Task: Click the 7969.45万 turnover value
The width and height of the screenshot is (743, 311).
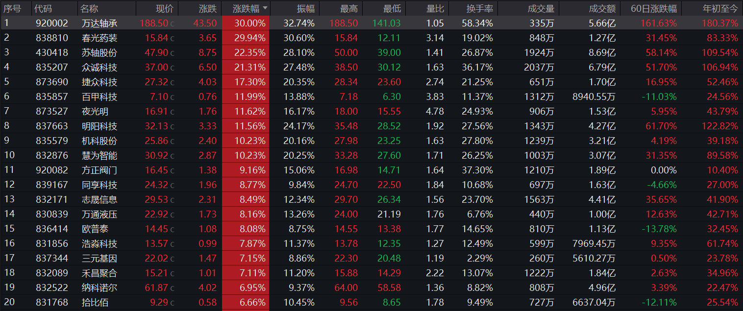Action: pyautogui.click(x=594, y=243)
